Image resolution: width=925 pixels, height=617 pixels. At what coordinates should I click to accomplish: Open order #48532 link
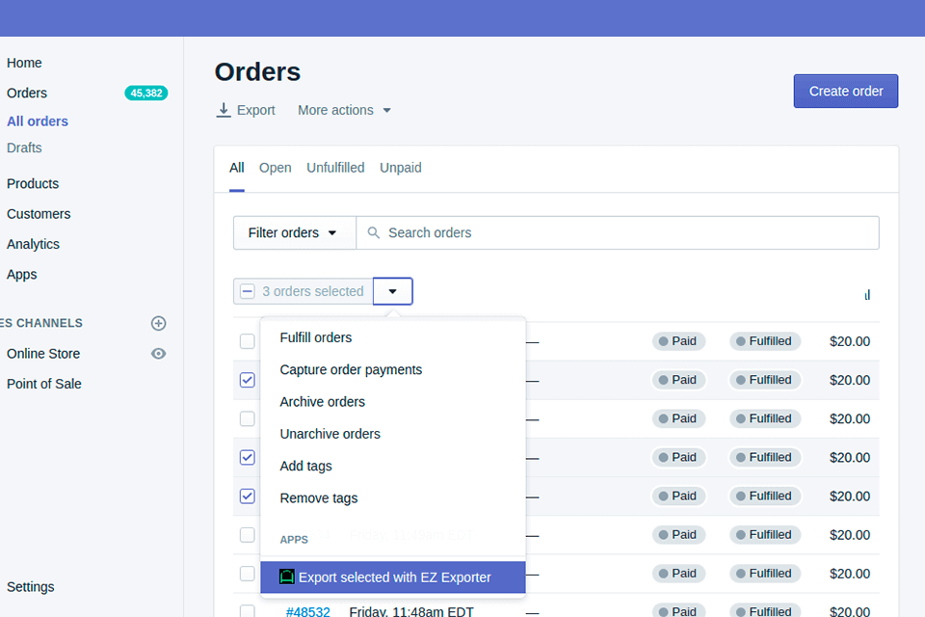point(308,611)
